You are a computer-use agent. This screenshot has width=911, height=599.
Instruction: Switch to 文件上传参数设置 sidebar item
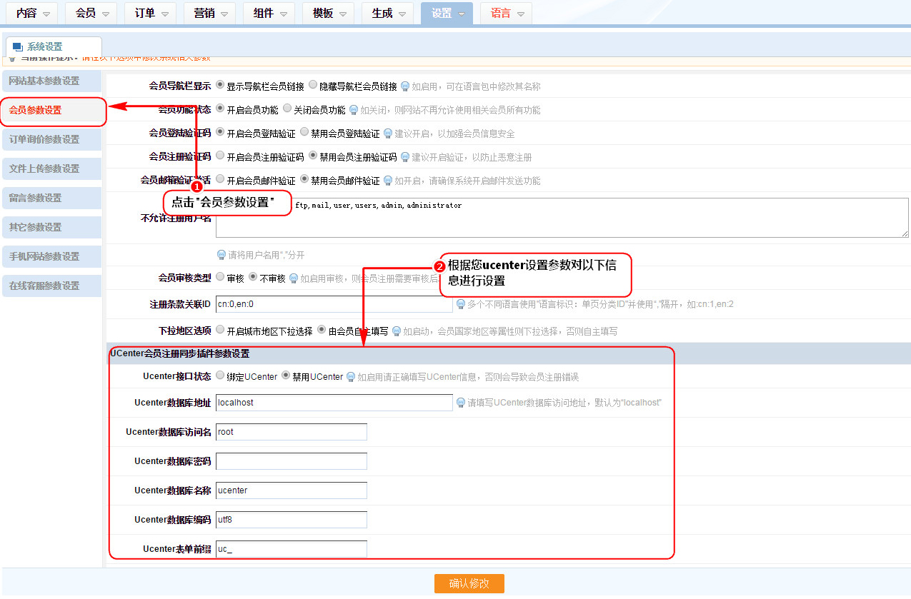51,168
